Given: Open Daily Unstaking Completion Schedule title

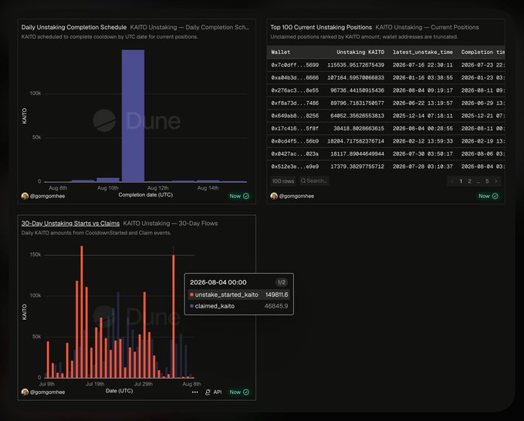Looking at the screenshot, I should [x=74, y=28].
